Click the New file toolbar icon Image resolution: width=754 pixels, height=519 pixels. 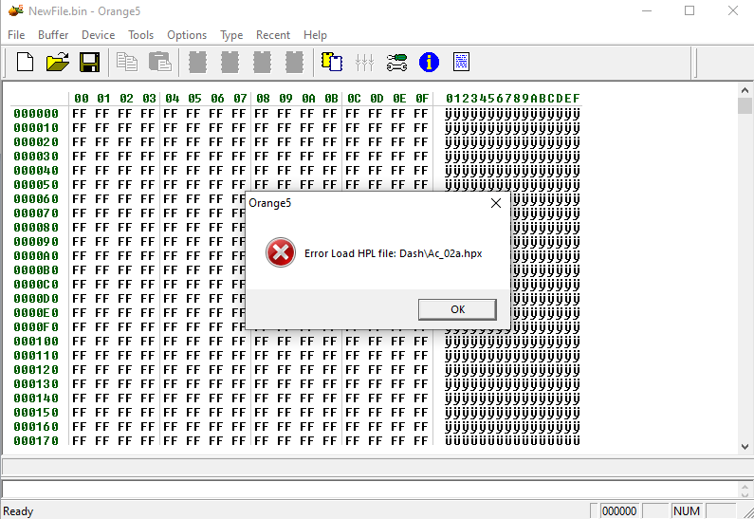point(26,63)
